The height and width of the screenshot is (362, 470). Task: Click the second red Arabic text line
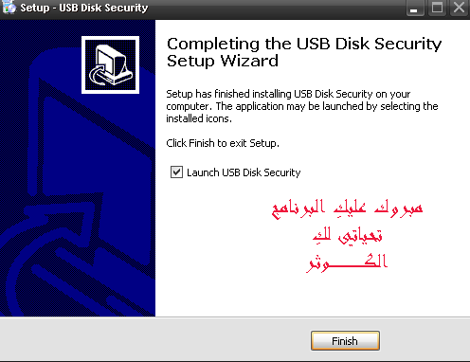coord(347,235)
